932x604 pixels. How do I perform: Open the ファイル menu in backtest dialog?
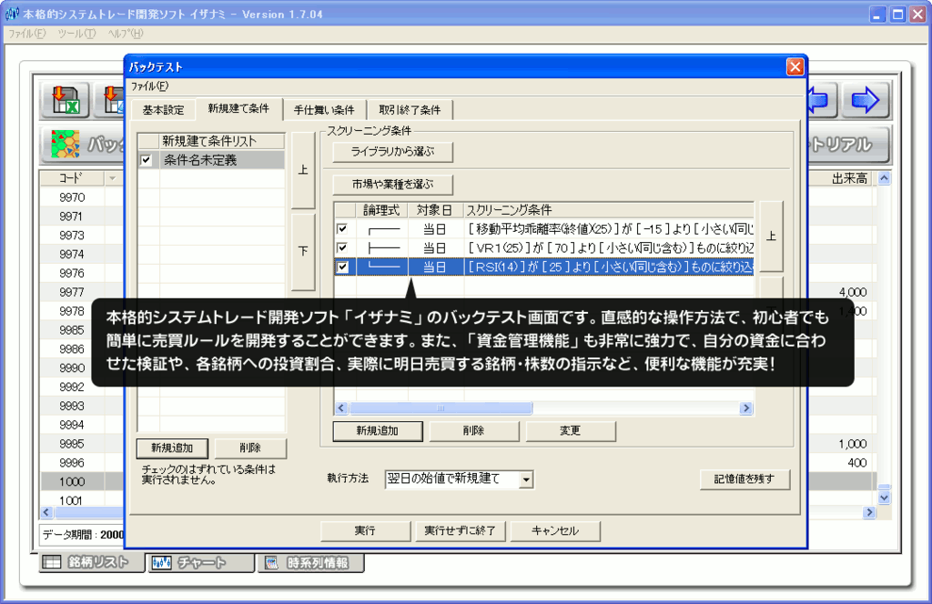[150, 86]
